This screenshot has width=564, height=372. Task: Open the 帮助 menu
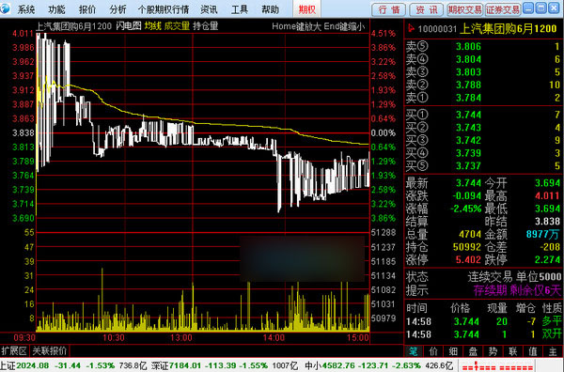270,9
